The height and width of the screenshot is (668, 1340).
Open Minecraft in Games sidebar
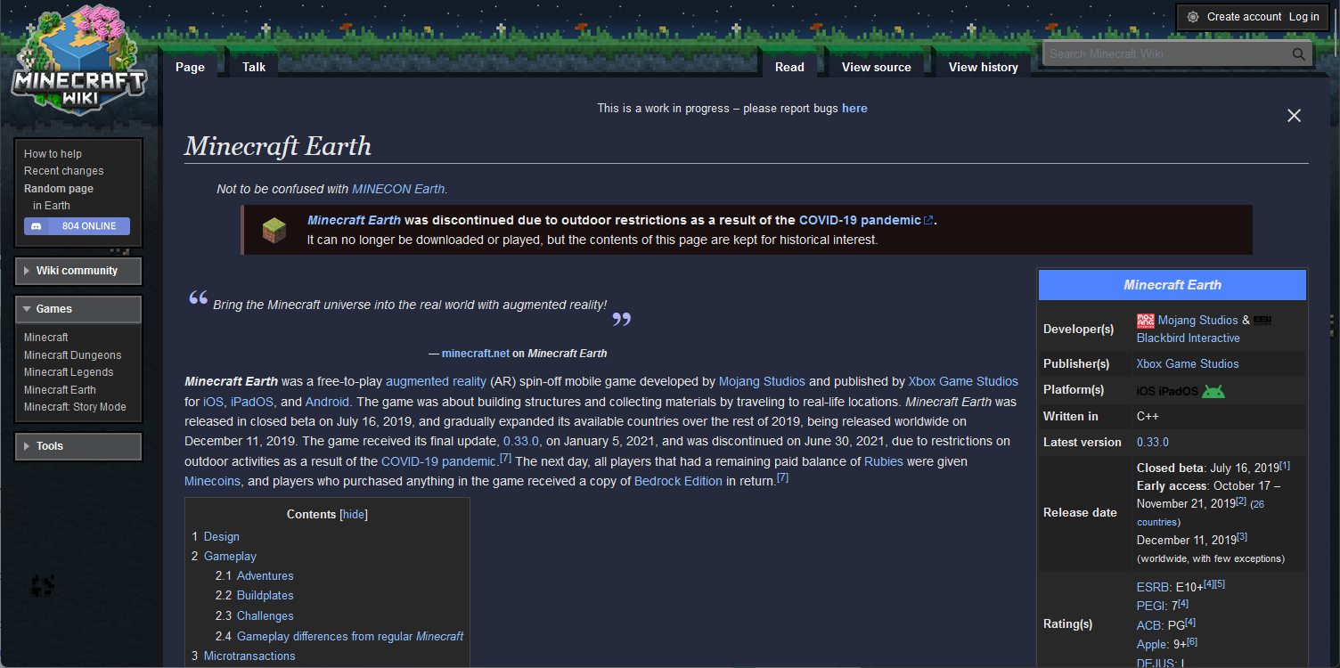point(46,338)
